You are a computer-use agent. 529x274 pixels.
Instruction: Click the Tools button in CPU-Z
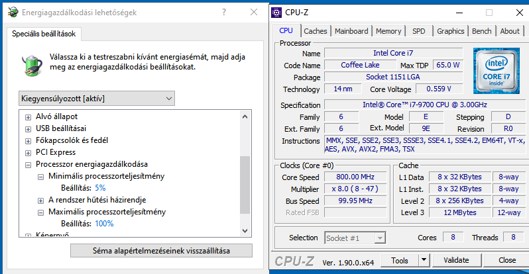pos(400,260)
